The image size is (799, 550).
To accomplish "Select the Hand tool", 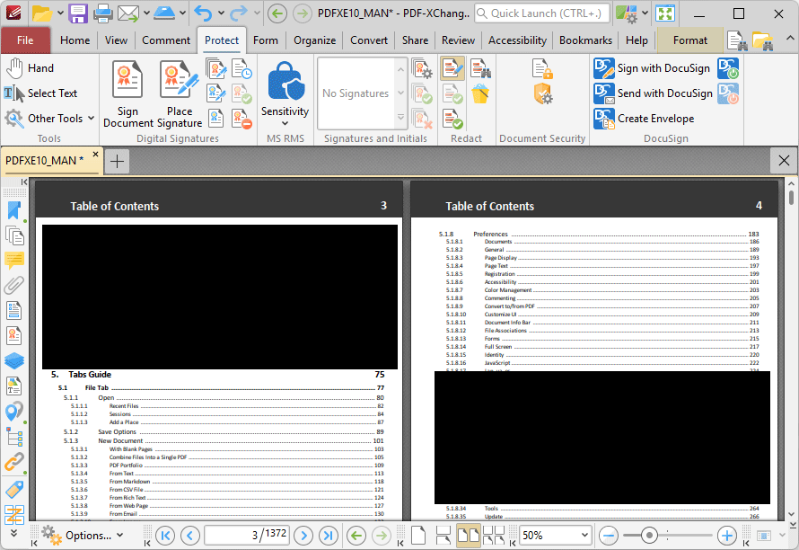I will [x=30, y=68].
